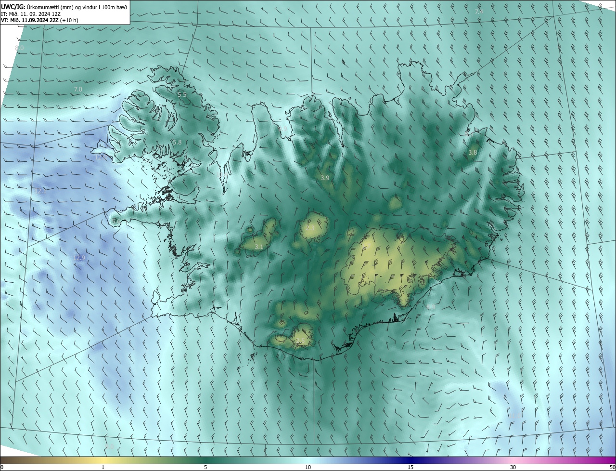Click the '5' tick on the color scale
The height and width of the screenshot is (471, 616).
coord(205,467)
